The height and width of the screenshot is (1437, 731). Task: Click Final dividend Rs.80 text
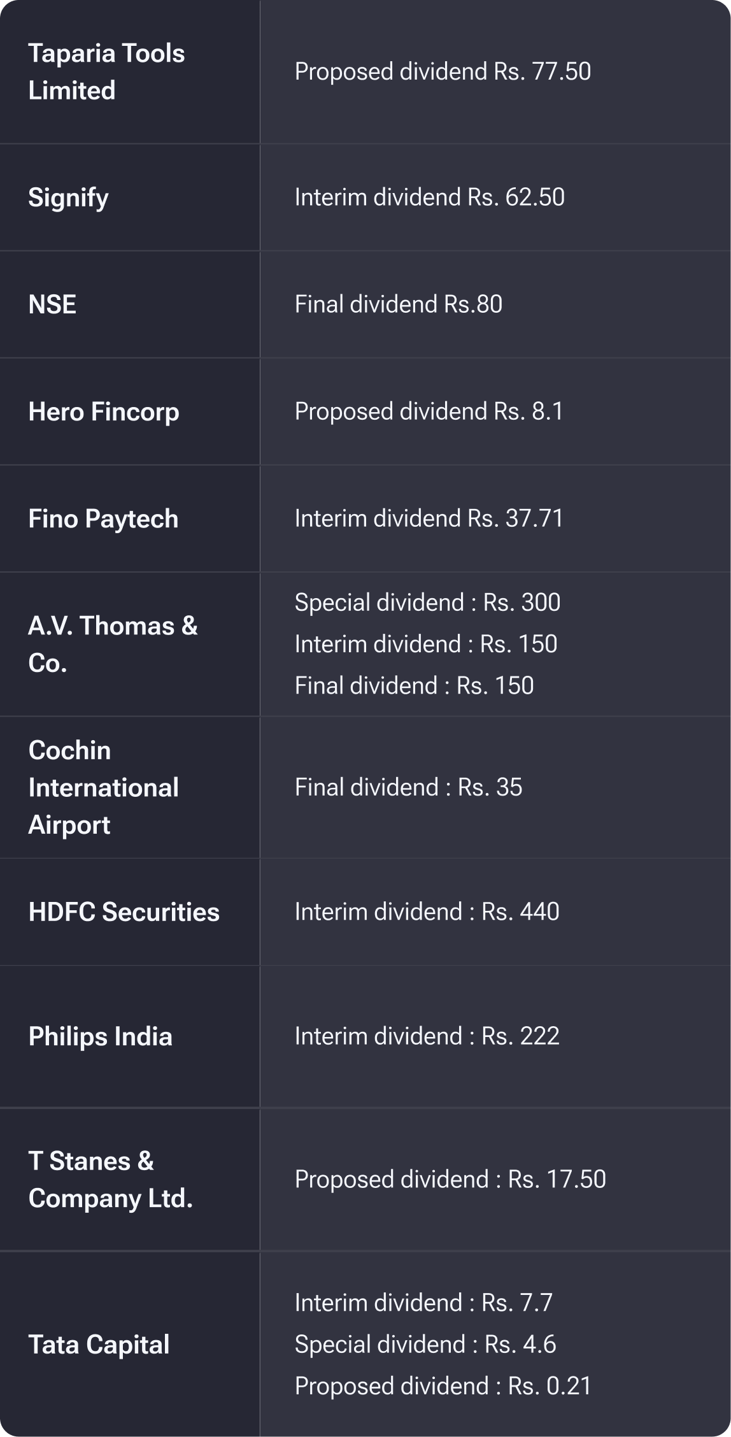click(x=398, y=304)
